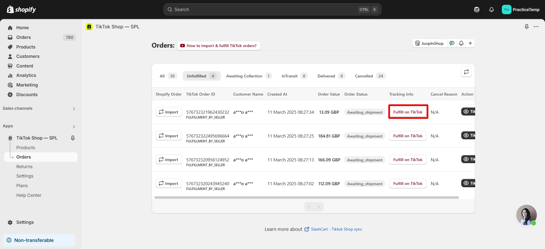Select the Awaiting Collection tab
Image resolution: width=545 pixels, height=249 pixels.
[x=248, y=76]
